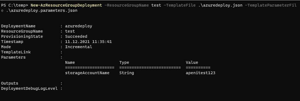Click the .\azuredeploy.parameters.json path
This screenshot has height=101, width=300.
click(42, 10)
